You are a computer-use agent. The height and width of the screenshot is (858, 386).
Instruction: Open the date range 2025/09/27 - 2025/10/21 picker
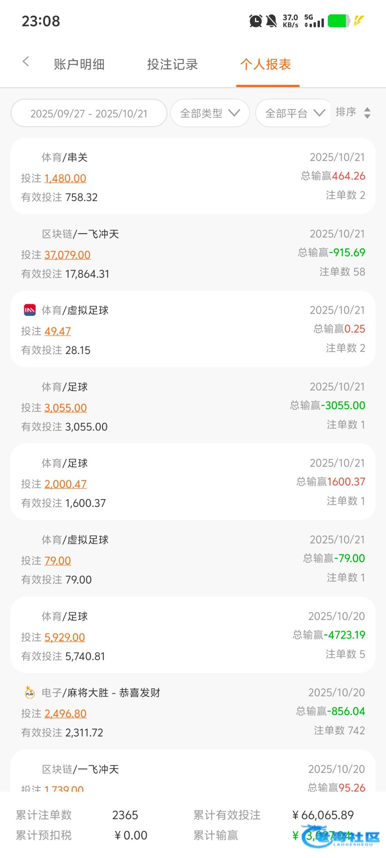89,113
